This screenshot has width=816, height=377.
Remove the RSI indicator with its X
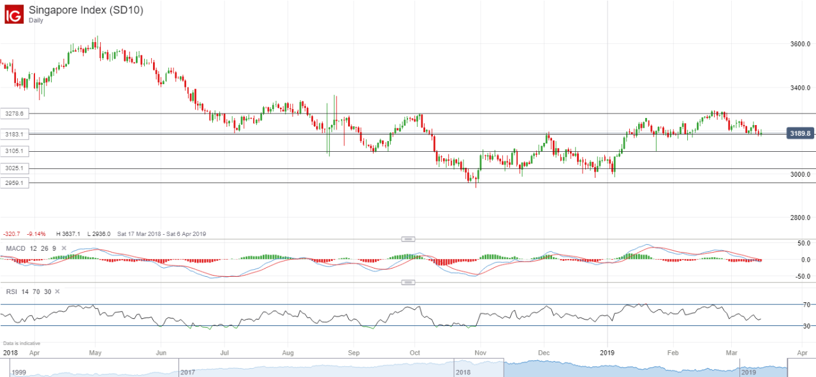tap(57, 292)
